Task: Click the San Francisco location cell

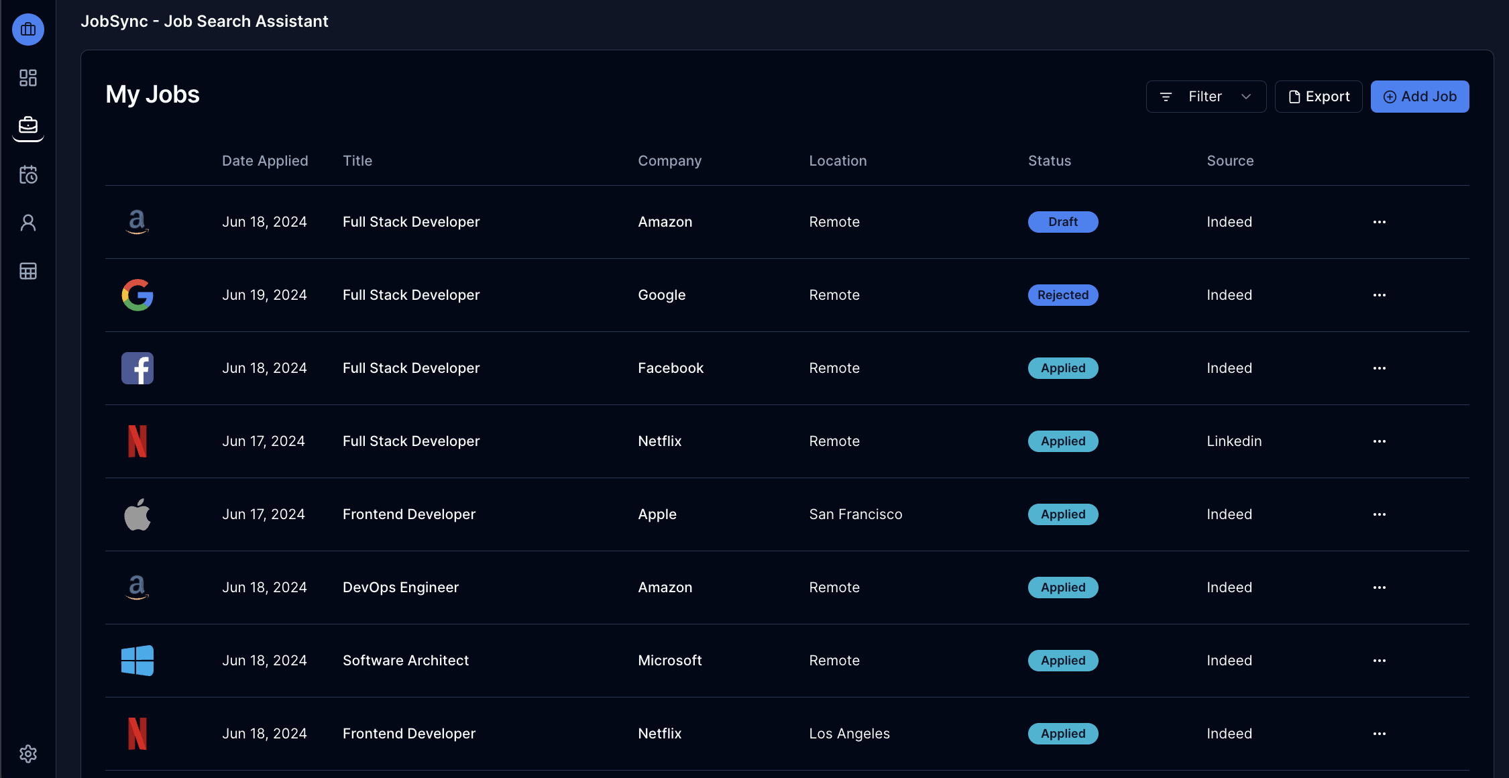Action: pyautogui.click(x=856, y=514)
